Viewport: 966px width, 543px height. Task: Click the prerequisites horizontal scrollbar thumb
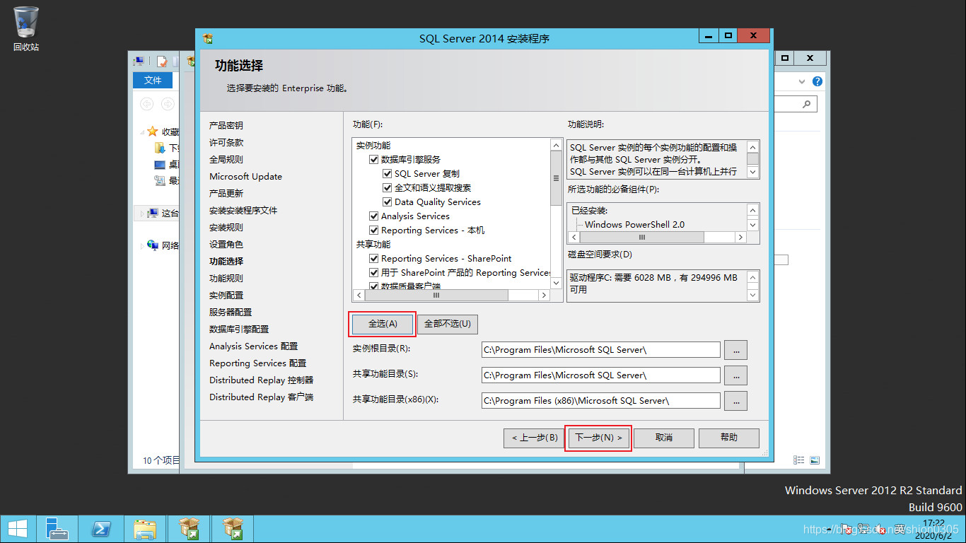click(642, 238)
